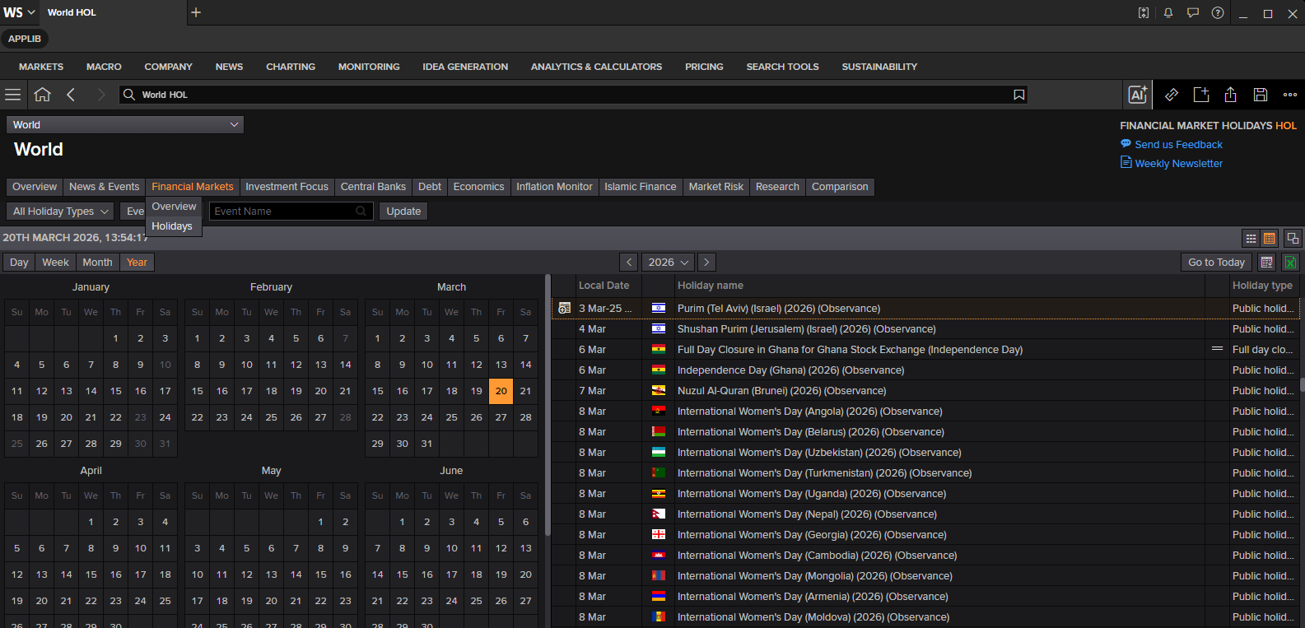This screenshot has height=628, width=1305.
Task: Select the Year view toggle
Action: tap(137, 263)
